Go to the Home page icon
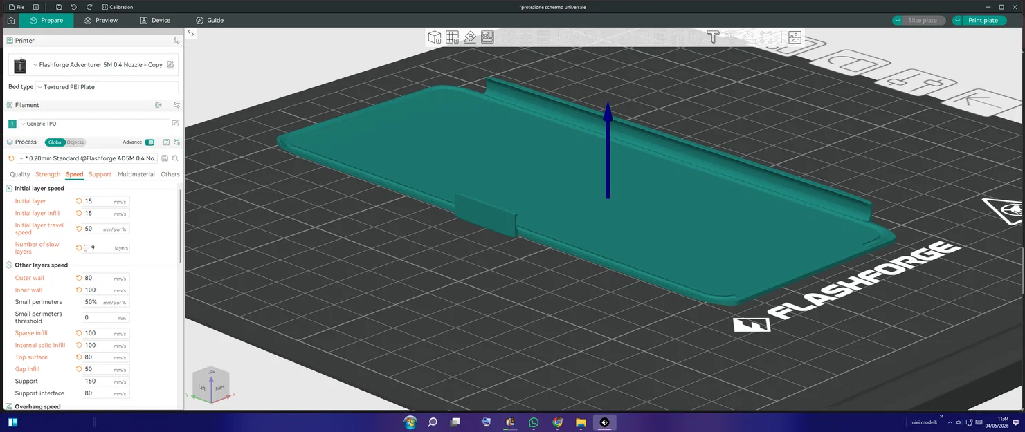 pyautogui.click(x=10, y=21)
